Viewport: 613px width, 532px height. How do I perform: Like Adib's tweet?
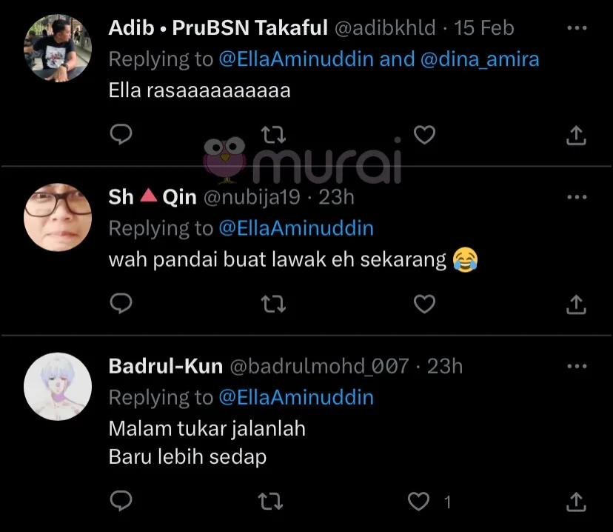(x=424, y=135)
